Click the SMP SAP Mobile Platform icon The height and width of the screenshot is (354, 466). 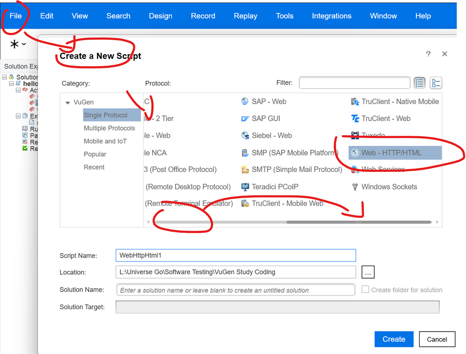[x=245, y=153]
